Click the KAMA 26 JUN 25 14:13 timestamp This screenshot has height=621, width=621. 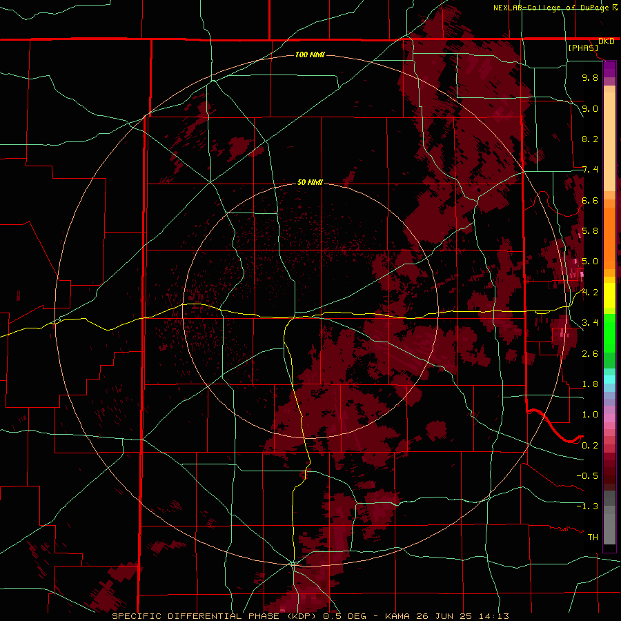446,616
